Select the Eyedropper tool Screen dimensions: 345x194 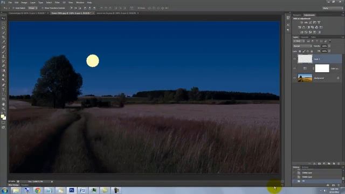(3, 42)
